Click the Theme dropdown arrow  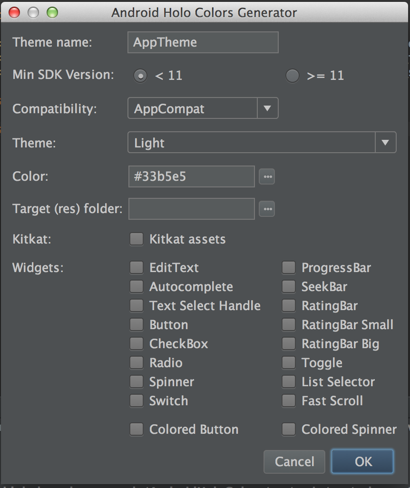tap(385, 143)
